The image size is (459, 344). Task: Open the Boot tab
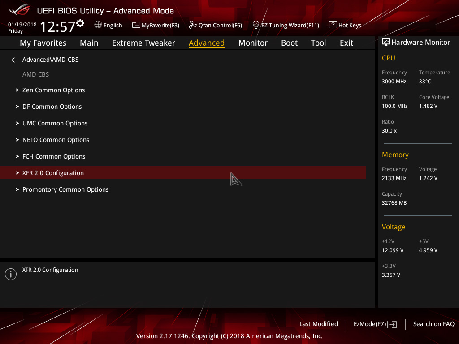click(x=289, y=43)
